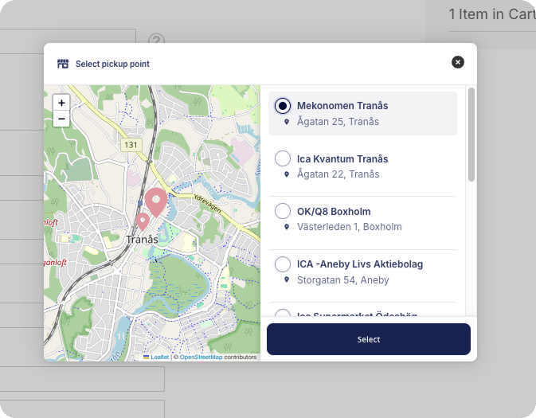Click the location pin beside Ågatan 25
This screenshot has height=418, width=536.
click(287, 122)
